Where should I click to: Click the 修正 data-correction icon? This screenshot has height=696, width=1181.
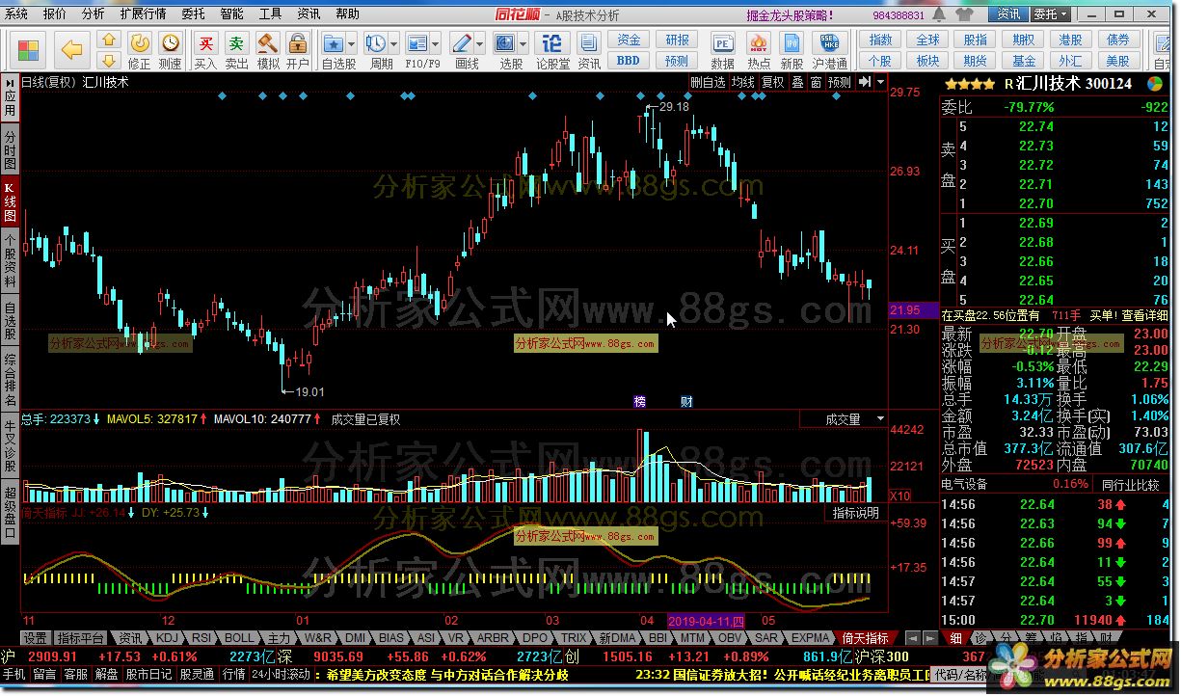point(140,43)
